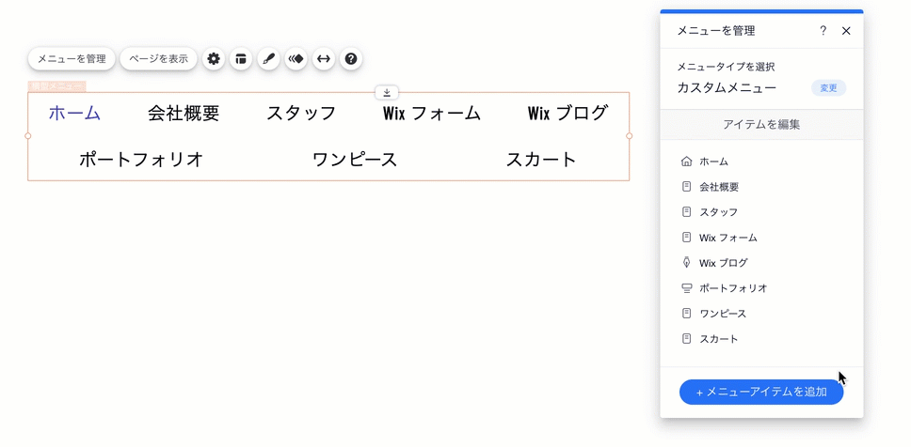Click + メニューアイテムを追加 button
Viewport: 911px width, 447px height.
click(760, 392)
